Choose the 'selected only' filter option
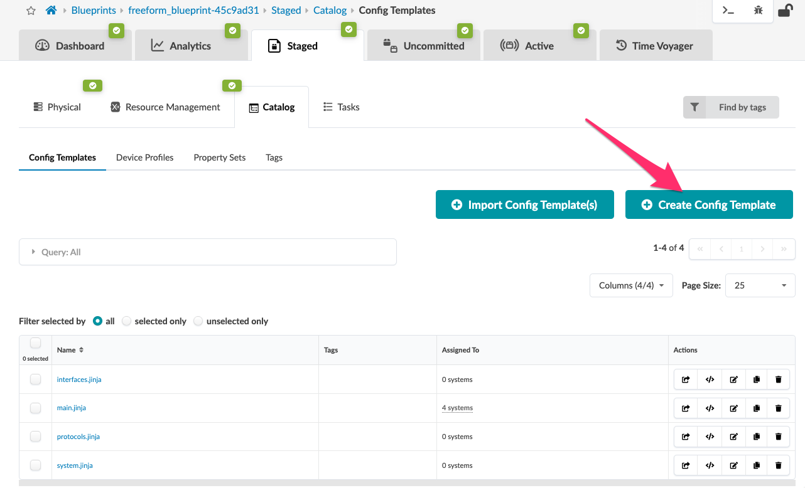 coord(127,321)
